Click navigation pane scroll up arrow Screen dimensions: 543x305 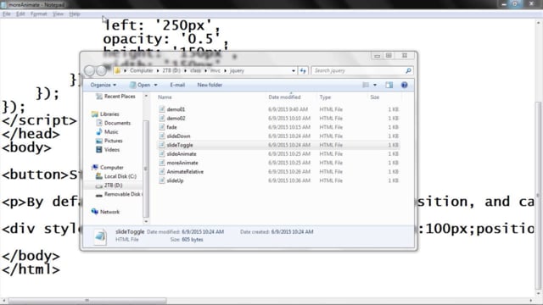(x=146, y=96)
